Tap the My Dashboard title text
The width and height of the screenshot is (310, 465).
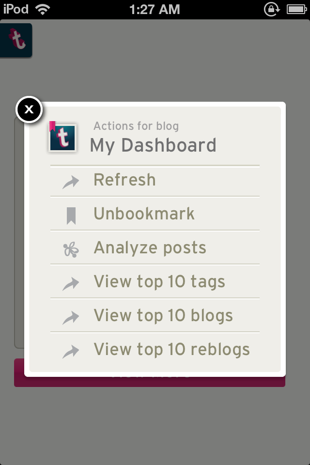point(153,145)
